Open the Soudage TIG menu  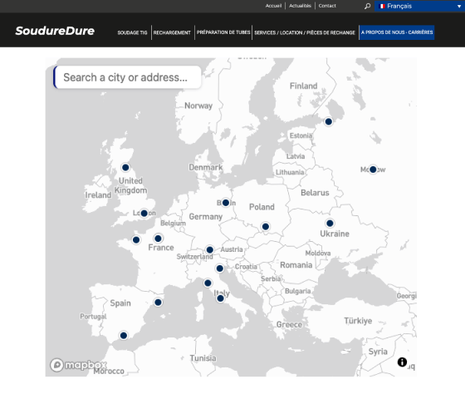[x=132, y=32]
